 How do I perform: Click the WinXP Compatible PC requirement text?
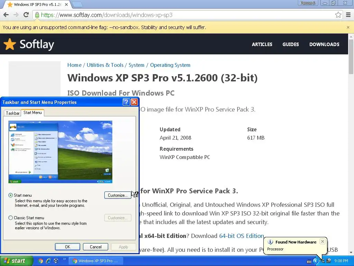(185, 157)
